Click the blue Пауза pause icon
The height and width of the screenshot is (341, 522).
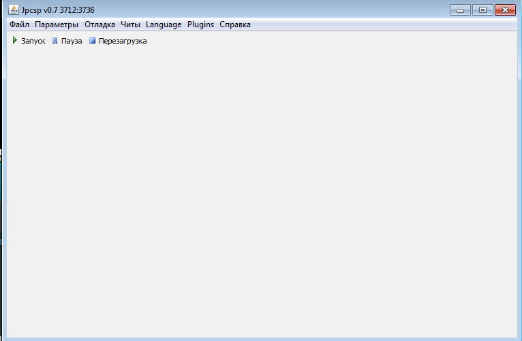[x=55, y=41]
